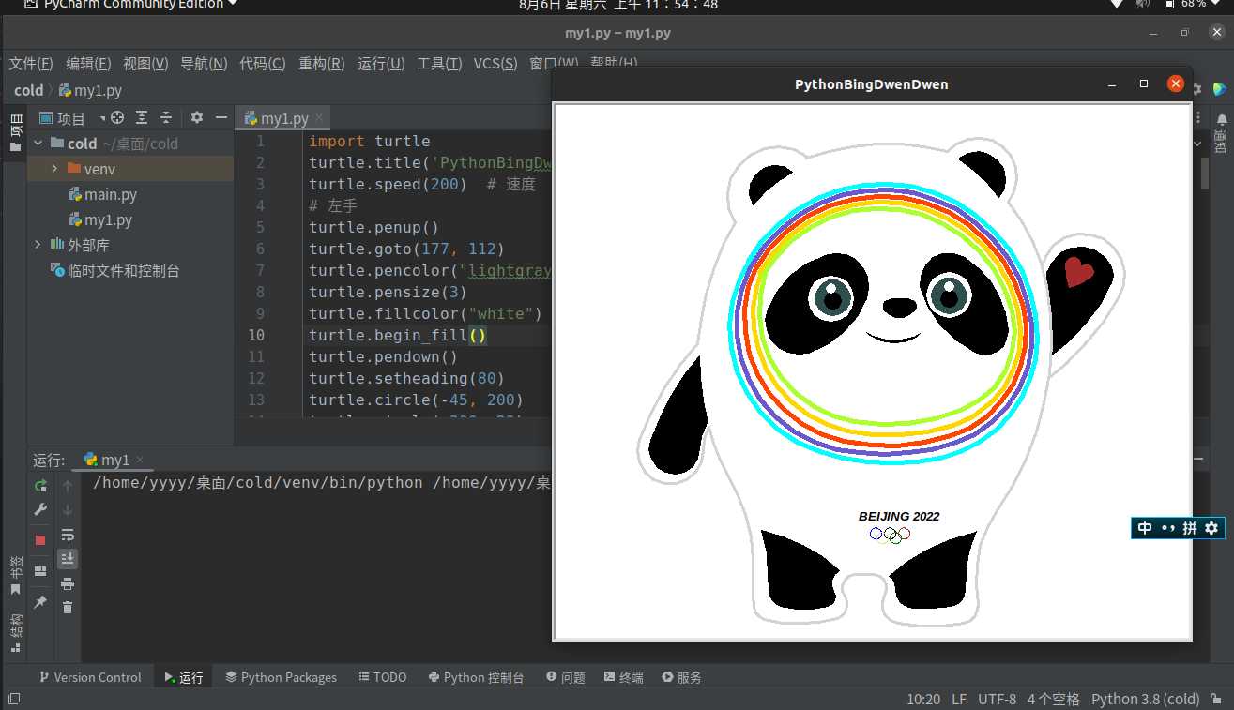Image resolution: width=1234 pixels, height=710 pixels.
Task: Open the Structure (结构) side panel
Action: [x=15, y=633]
